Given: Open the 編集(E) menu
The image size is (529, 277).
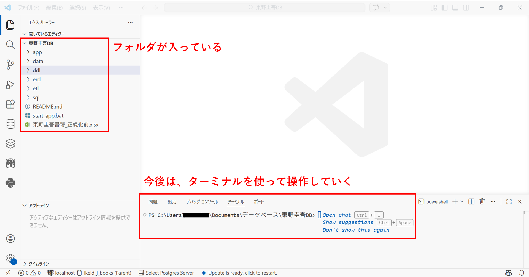Looking at the screenshot, I should [x=54, y=8].
